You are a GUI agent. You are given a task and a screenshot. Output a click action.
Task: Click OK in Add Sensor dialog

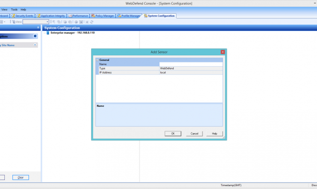click(173, 134)
